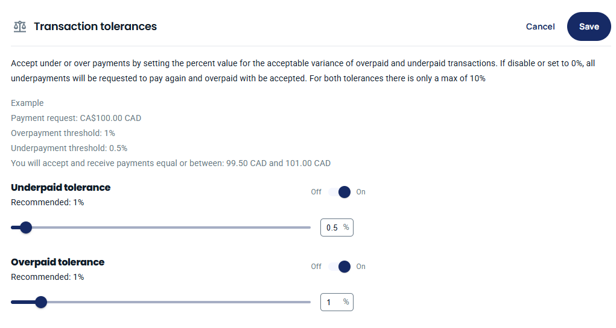Cancel the transaction tolerance changes
This screenshot has width=616, height=328.
(x=540, y=26)
